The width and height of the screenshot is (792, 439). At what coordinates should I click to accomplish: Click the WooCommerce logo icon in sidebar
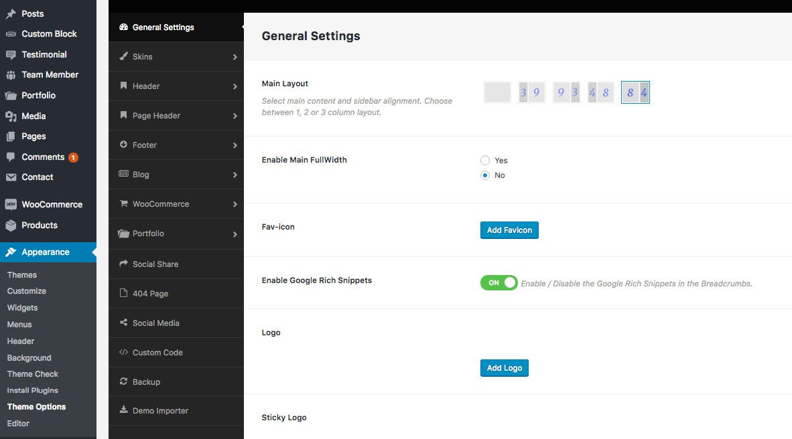click(x=11, y=205)
